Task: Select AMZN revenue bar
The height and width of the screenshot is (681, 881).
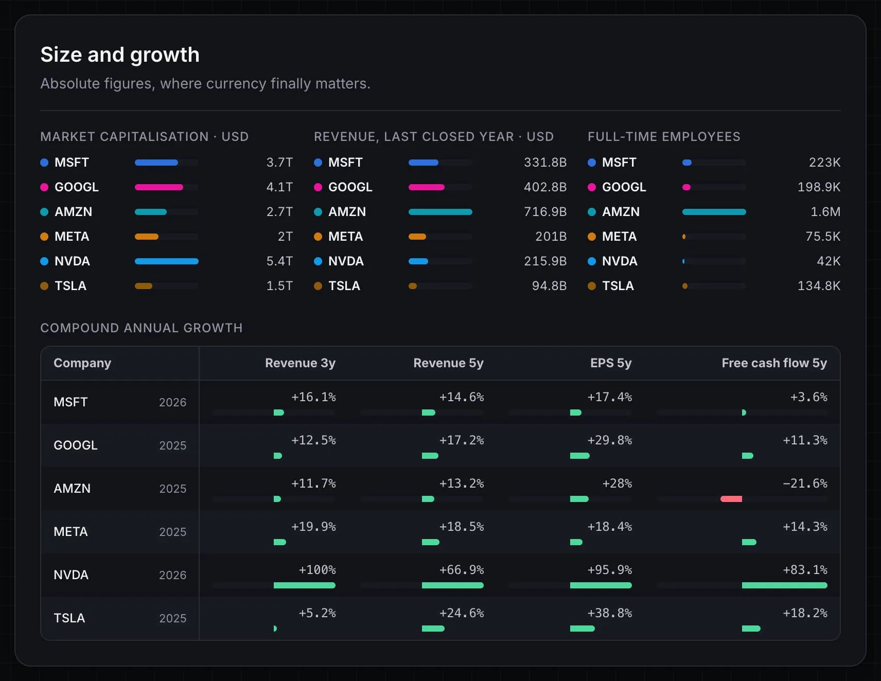Action: tap(441, 212)
